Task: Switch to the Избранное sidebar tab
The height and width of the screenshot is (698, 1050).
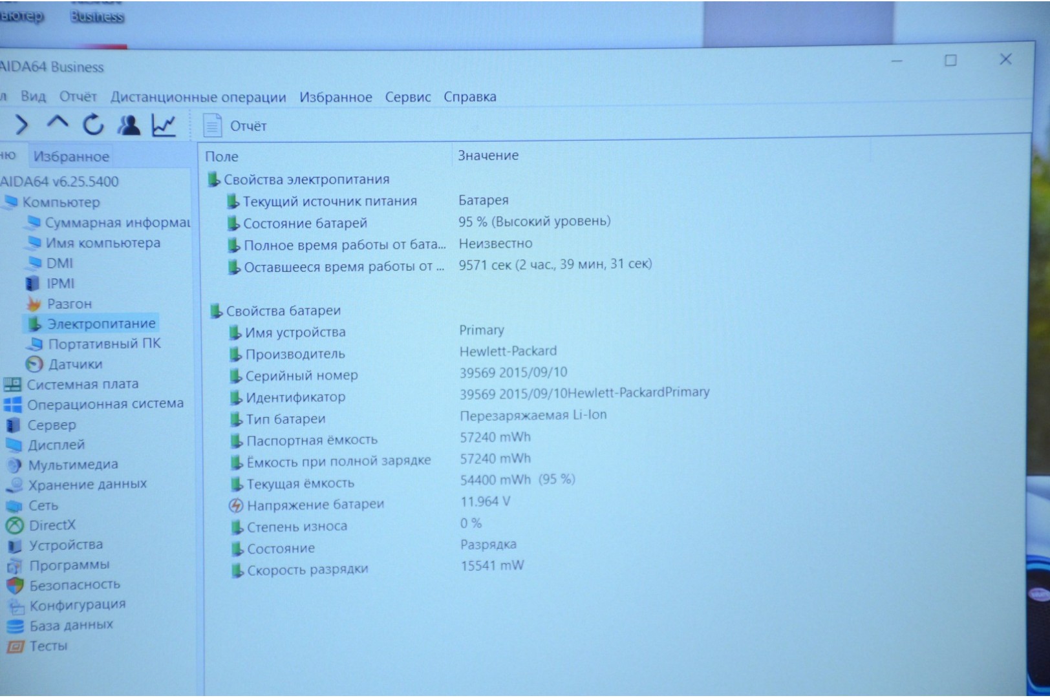Action: click(71, 156)
